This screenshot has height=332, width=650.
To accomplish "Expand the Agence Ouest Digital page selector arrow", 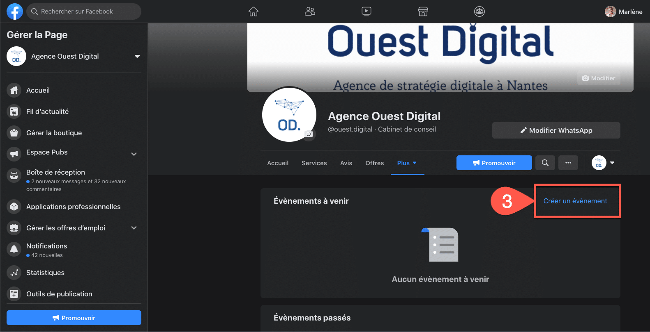I will click(x=137, y=56).
